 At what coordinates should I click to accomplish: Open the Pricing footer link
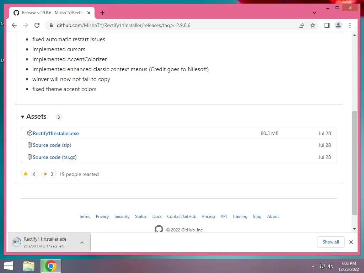click(208, 216)
